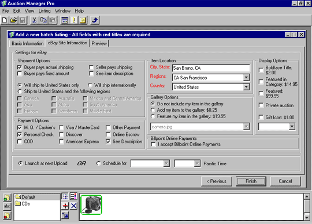Check the Online Escrow checkbox
Screen dimensions: 312x224
point(108,135)
